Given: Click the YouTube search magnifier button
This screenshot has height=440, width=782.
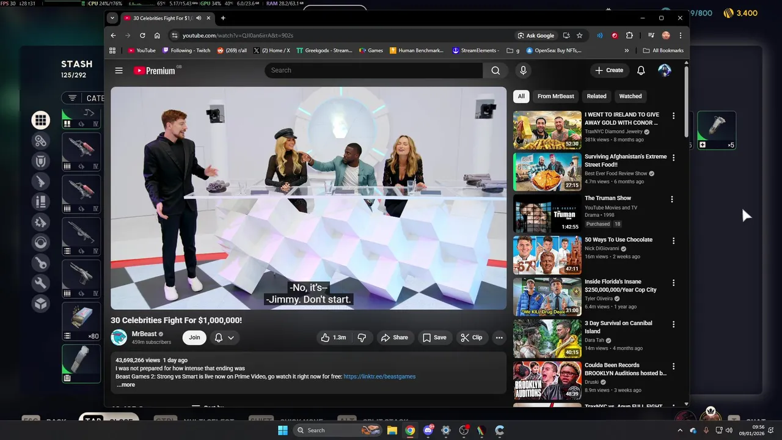Looking at the screenshot, I should tap(495, 70).
